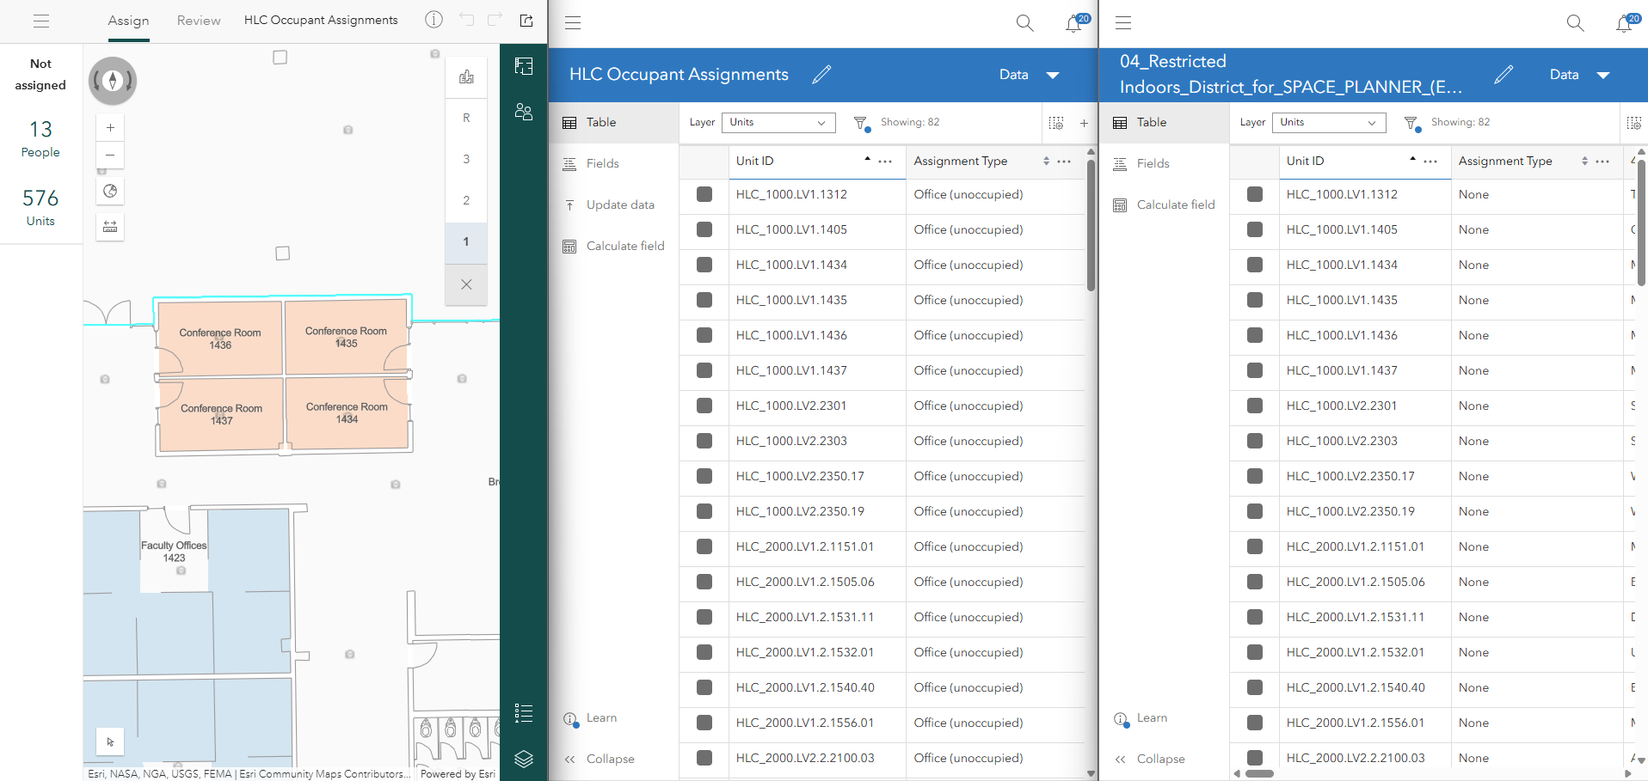Add a field with plus icon in HLC window
This screenshot has height=781, width=1648.
pyautogui.click(x=1084, y=123)
